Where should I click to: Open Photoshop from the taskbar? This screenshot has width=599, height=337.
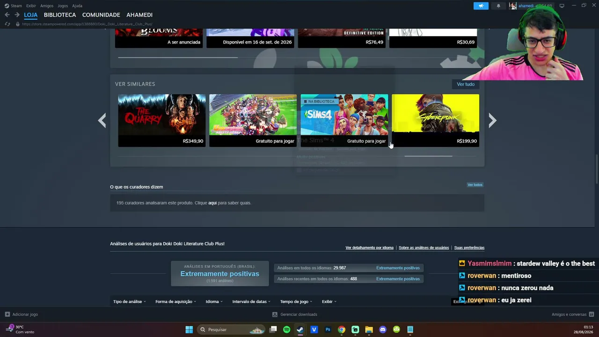coord(328,330)
